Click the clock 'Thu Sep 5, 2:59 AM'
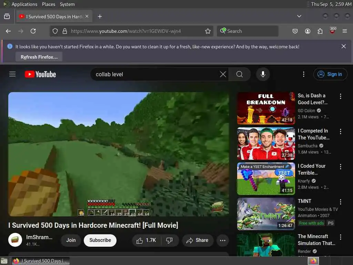Image resolution: width=353 pixels, height=265 pixels. (331, 4)
